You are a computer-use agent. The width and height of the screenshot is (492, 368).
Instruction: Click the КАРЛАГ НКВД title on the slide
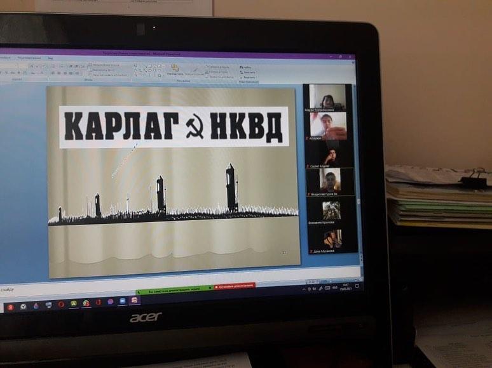[174, 126]
